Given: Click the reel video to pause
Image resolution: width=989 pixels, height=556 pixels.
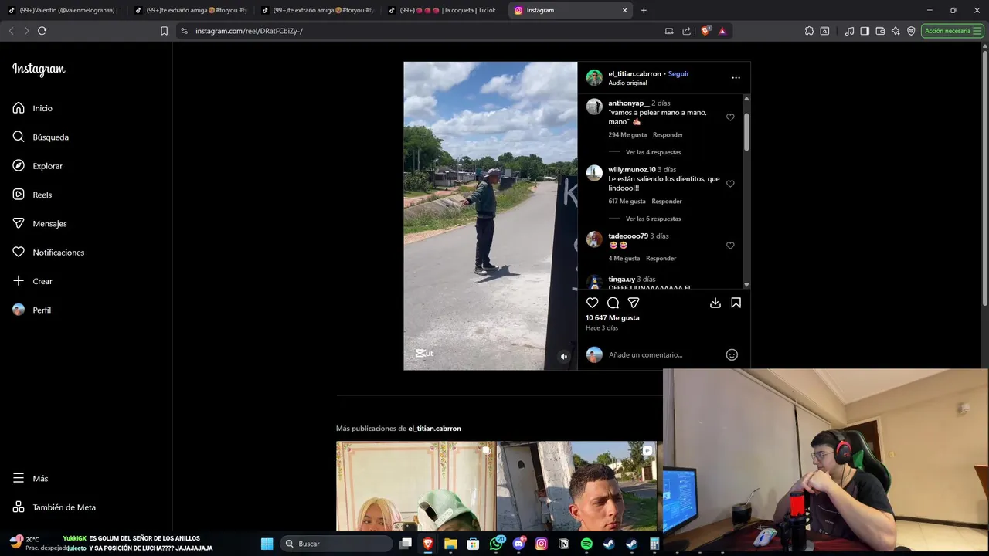Looking at the screenshot, I should 490,215.
